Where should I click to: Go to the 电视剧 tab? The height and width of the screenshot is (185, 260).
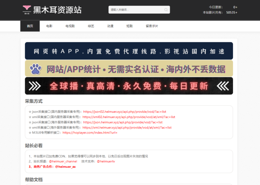click(70, 26)
